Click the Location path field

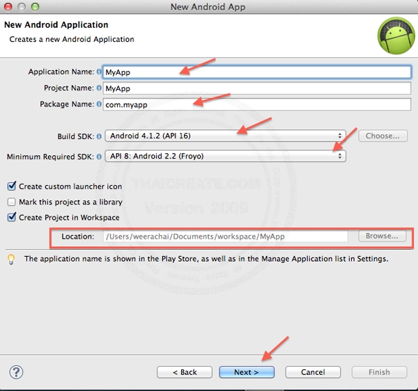tap(225, 237)
